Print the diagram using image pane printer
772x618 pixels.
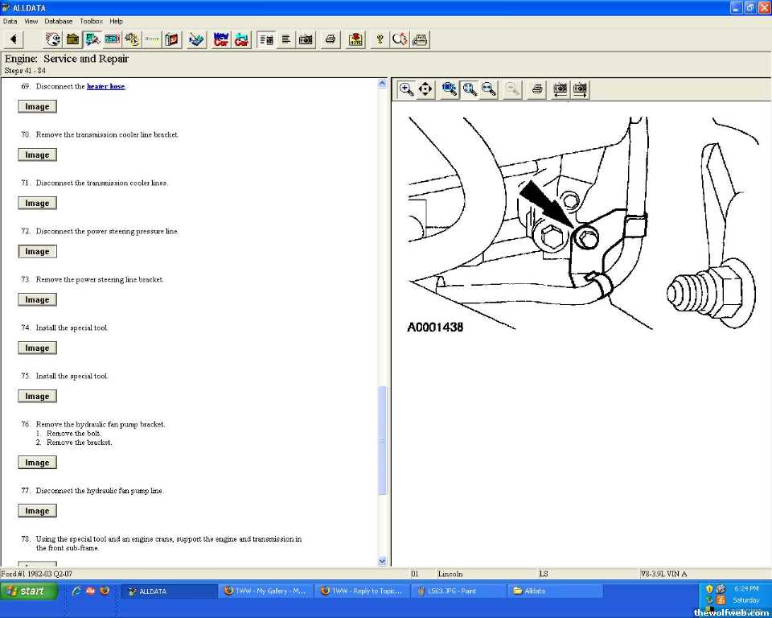coord(538,89)
